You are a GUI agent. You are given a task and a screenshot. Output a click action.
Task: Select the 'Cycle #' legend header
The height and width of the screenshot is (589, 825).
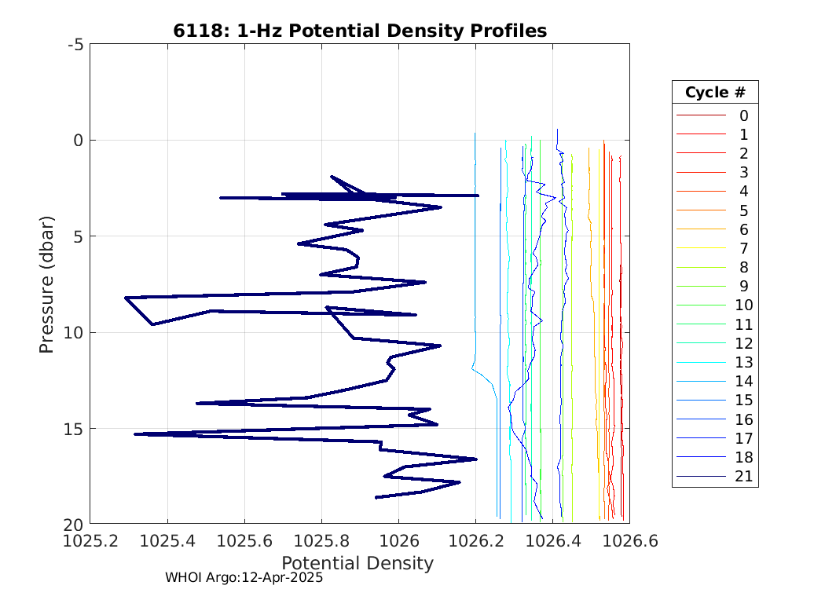pyautogui.click(x=714, y=92)
